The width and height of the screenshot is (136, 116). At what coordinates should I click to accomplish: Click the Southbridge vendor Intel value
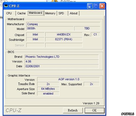[x=35, y=39]
